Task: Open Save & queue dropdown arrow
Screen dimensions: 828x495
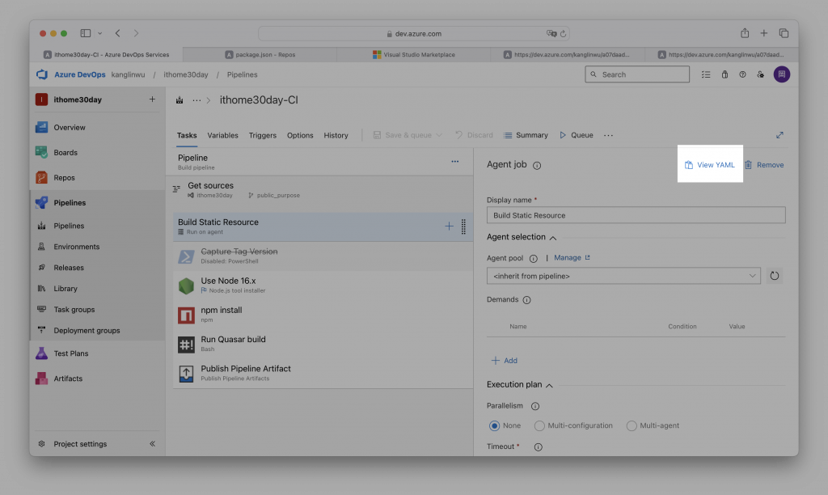Action: point(439,135)
